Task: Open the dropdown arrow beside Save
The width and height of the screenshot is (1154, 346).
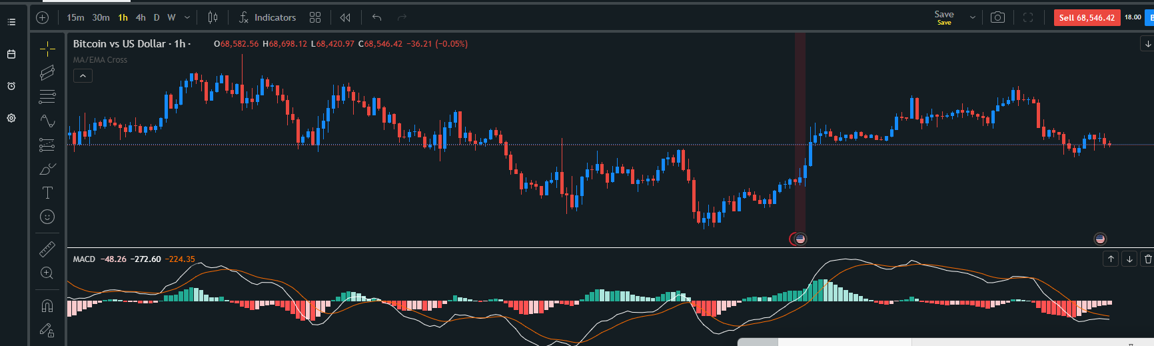Action: [x=973, y=17]
